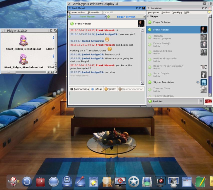Viewport: 213px width, 190px height.
Task: Select Frank Menzel in the buddy list
Action: tap(177, 29)
